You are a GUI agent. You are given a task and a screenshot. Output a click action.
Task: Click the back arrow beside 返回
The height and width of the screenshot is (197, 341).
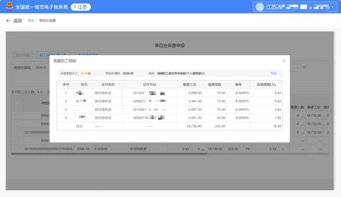[x=9, y=20]
